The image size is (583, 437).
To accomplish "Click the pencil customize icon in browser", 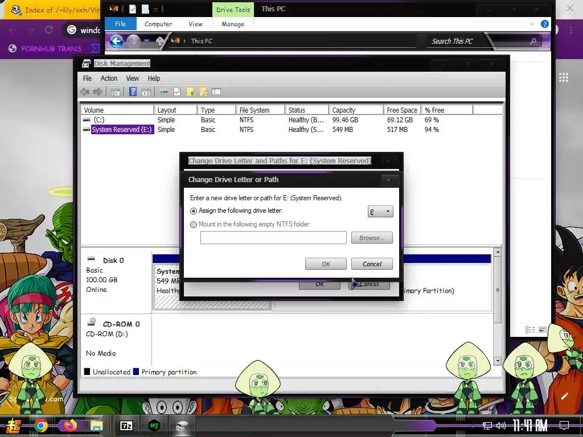I will 564,396.
